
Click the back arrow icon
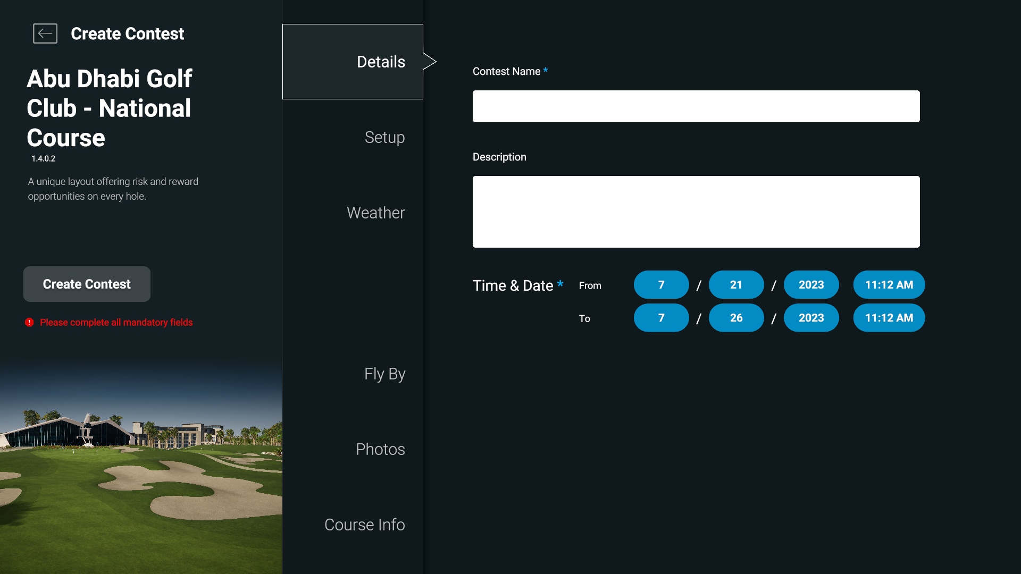pos(45,33)
